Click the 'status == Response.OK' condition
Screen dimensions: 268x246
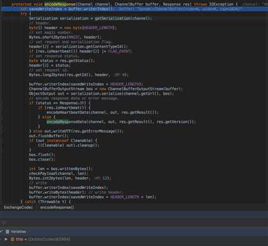[x=61, y=103]
